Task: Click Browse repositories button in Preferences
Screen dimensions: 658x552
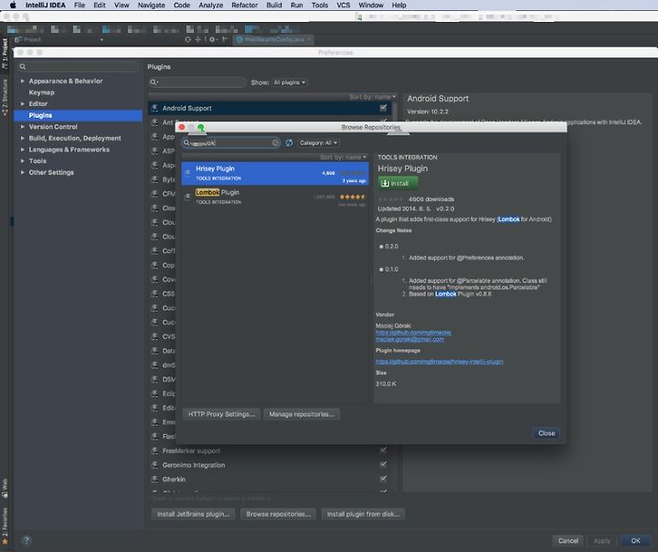Action: point(278,515)
